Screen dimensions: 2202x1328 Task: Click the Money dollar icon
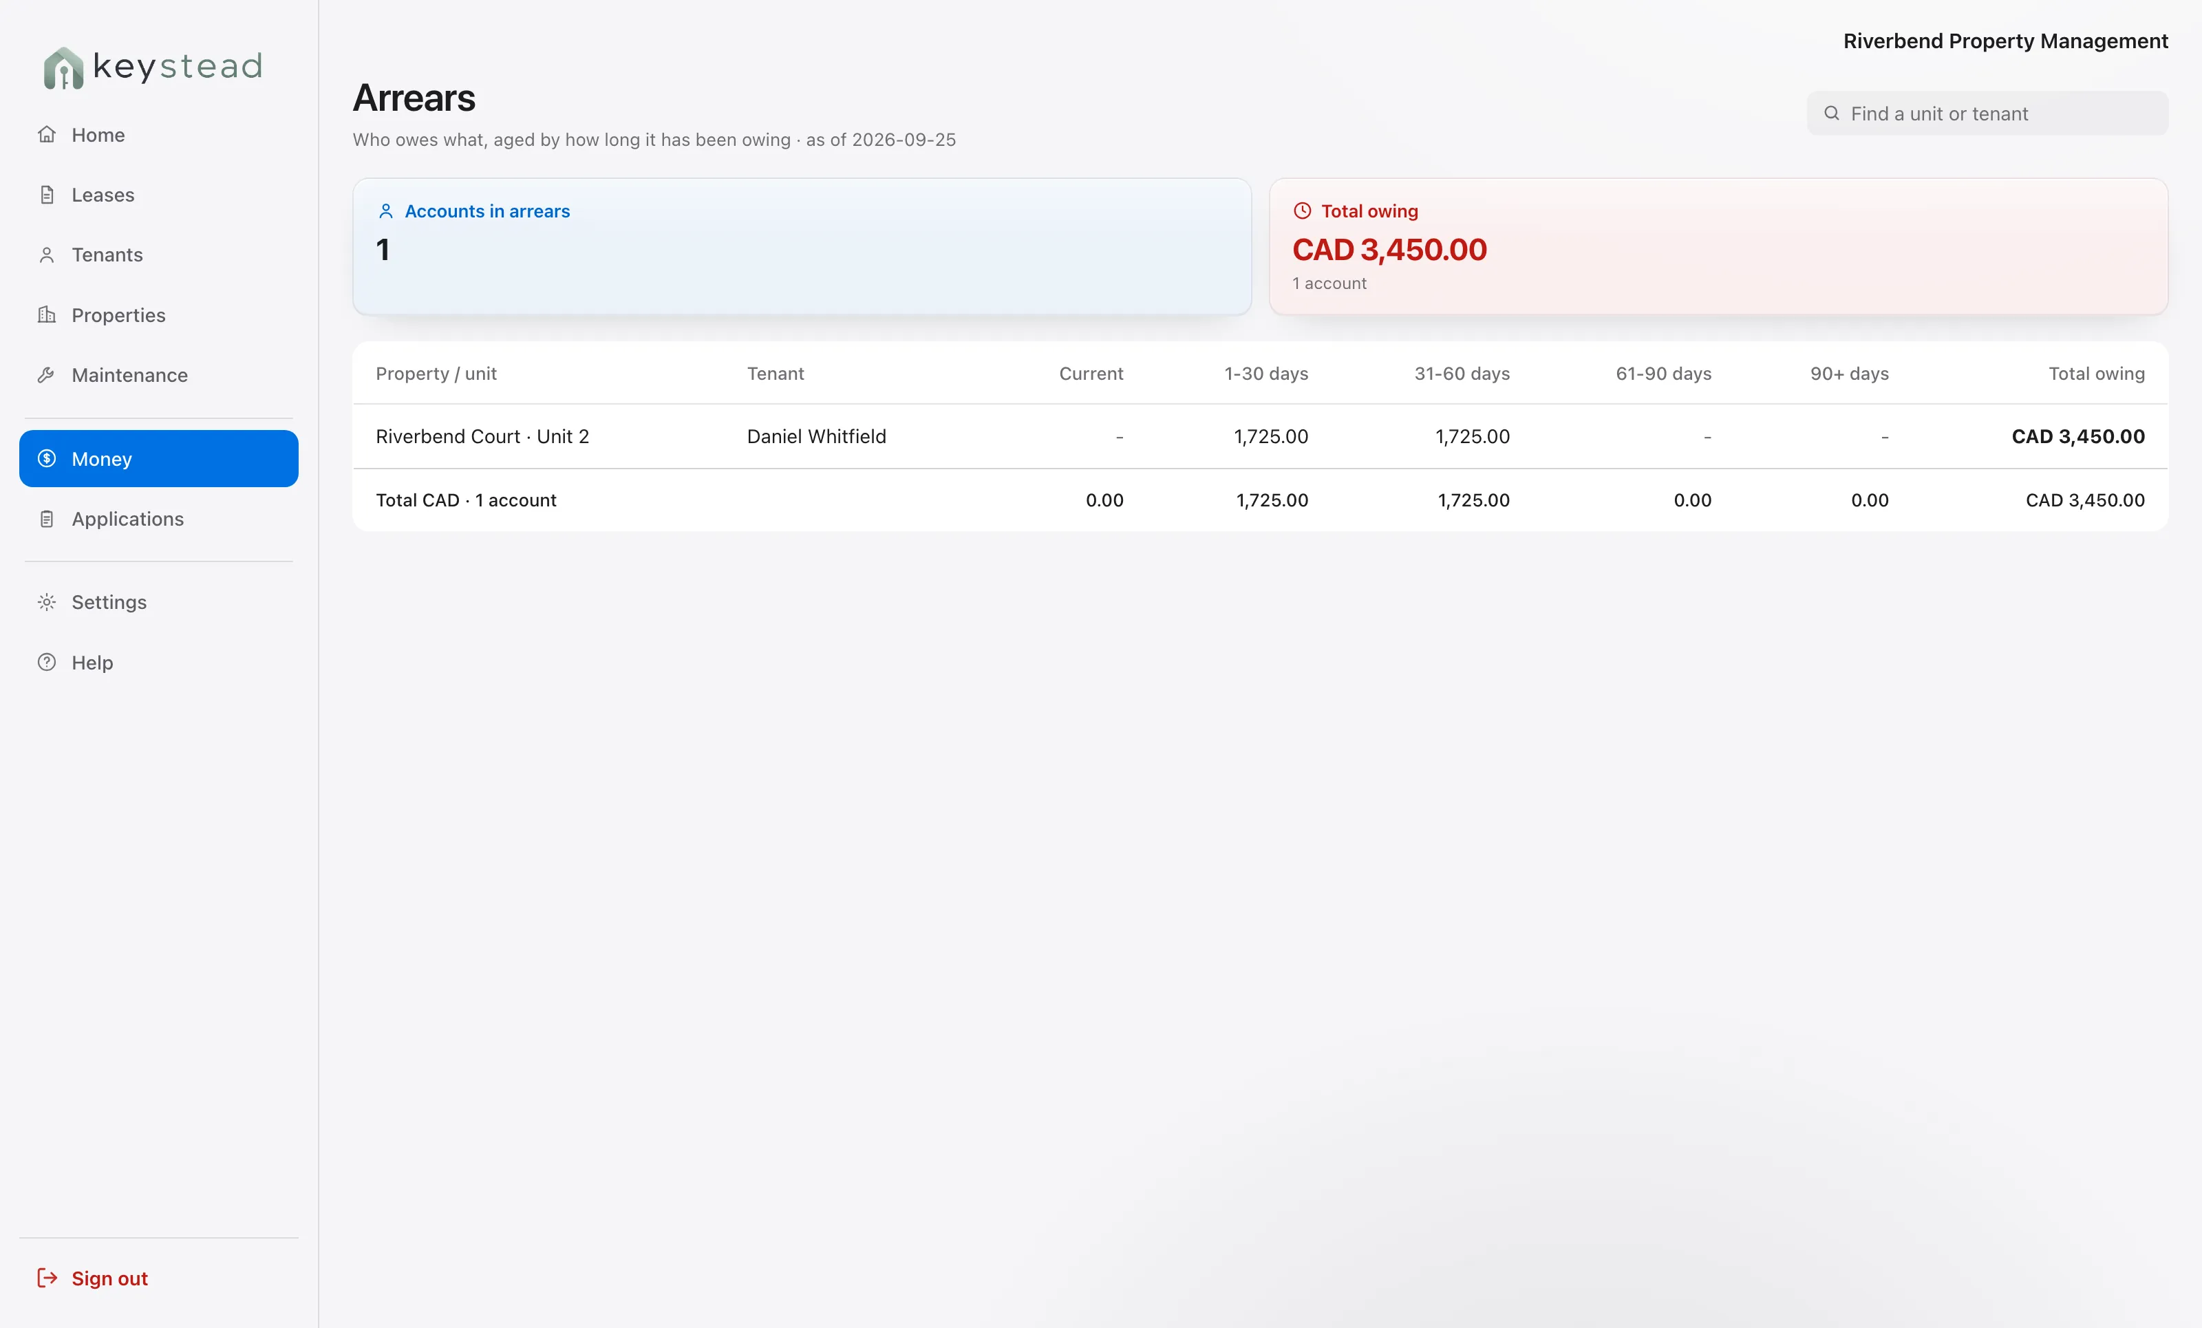[47, 458]
